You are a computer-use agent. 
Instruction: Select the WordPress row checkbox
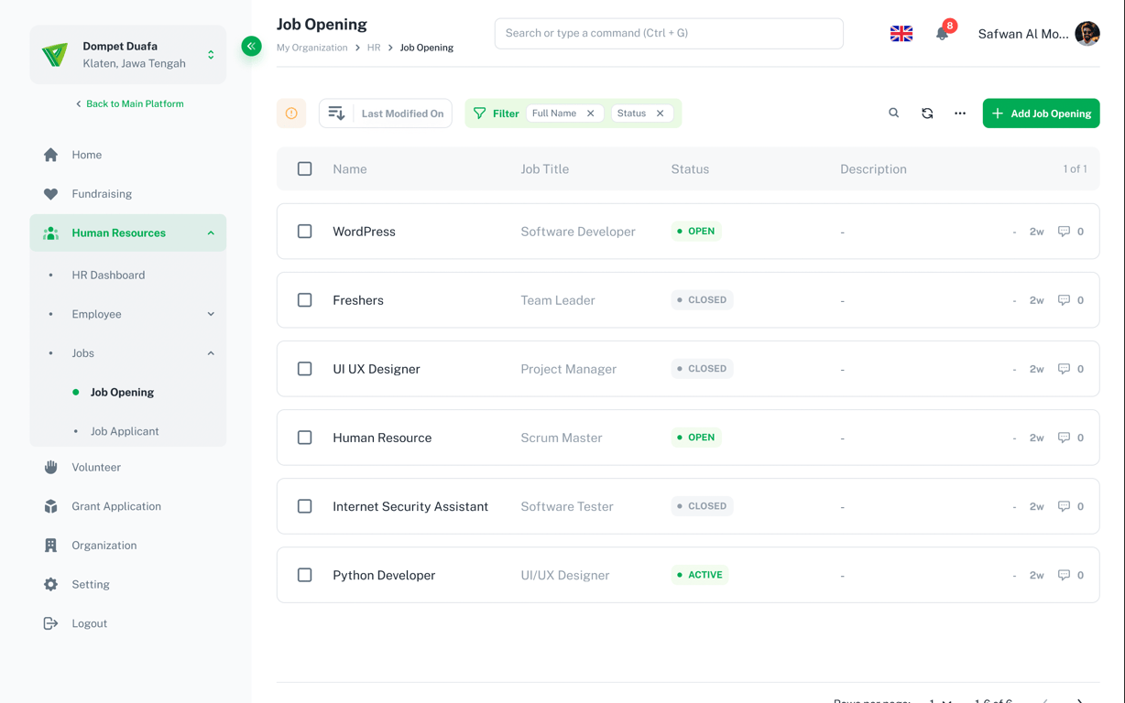click(x=305, y=232)
